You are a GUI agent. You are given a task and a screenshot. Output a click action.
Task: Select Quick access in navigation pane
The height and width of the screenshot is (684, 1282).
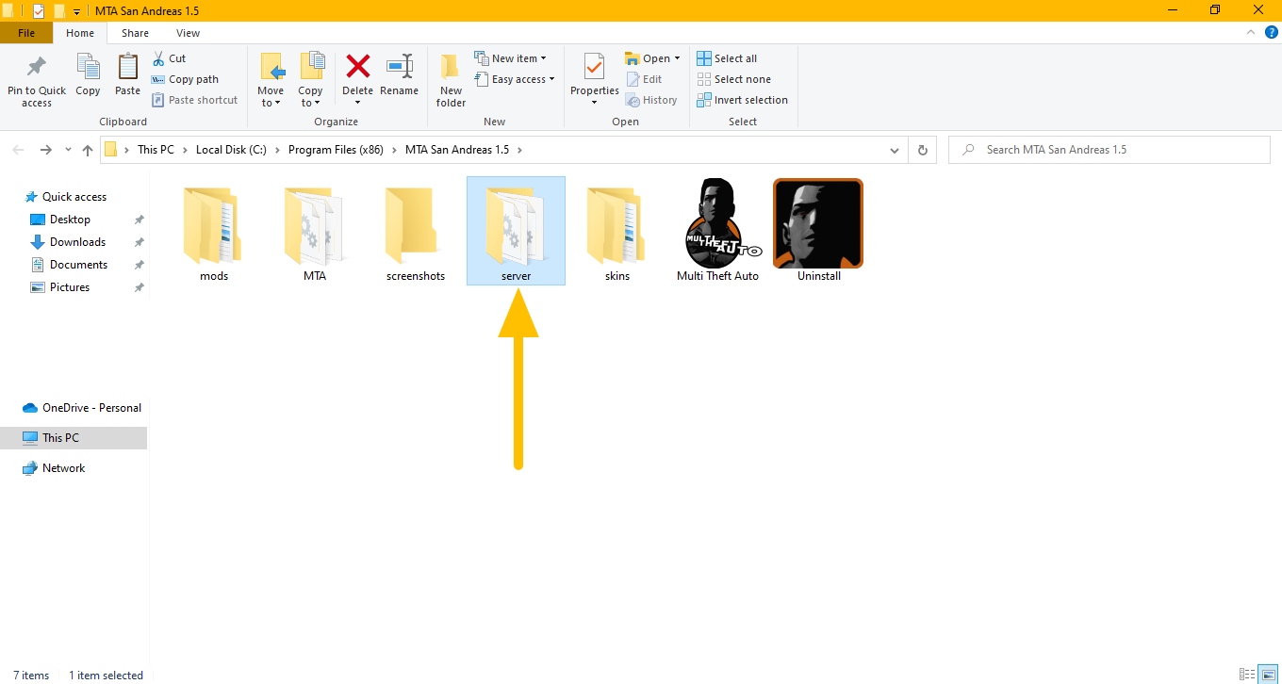[74, 197]
